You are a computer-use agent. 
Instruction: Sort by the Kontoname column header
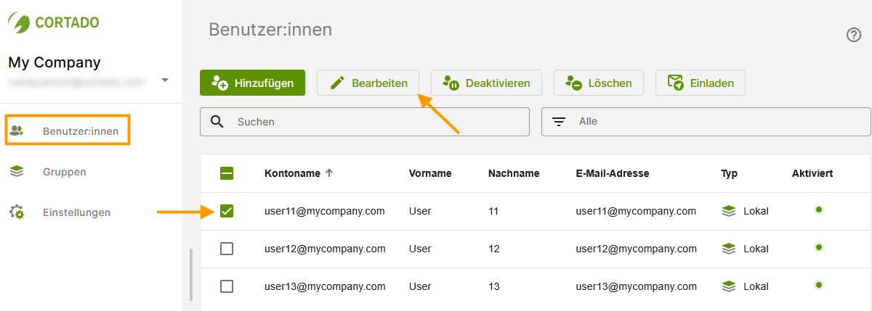click(292, 173)
